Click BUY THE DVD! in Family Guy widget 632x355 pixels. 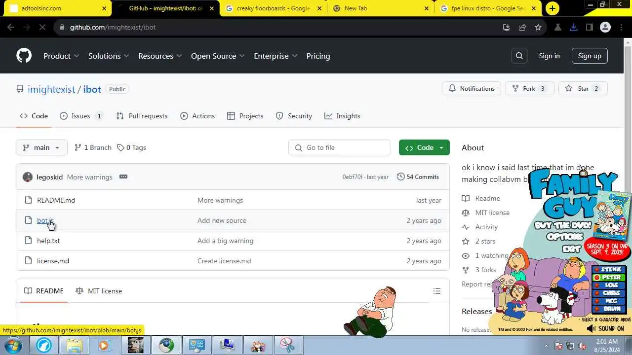click(x=563, y=226)
